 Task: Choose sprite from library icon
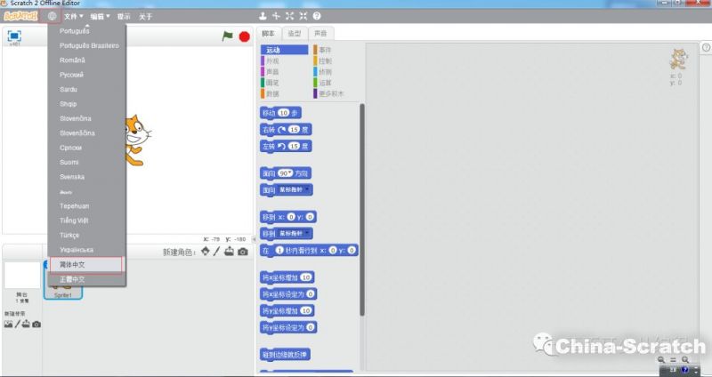(x=206, y=253)
